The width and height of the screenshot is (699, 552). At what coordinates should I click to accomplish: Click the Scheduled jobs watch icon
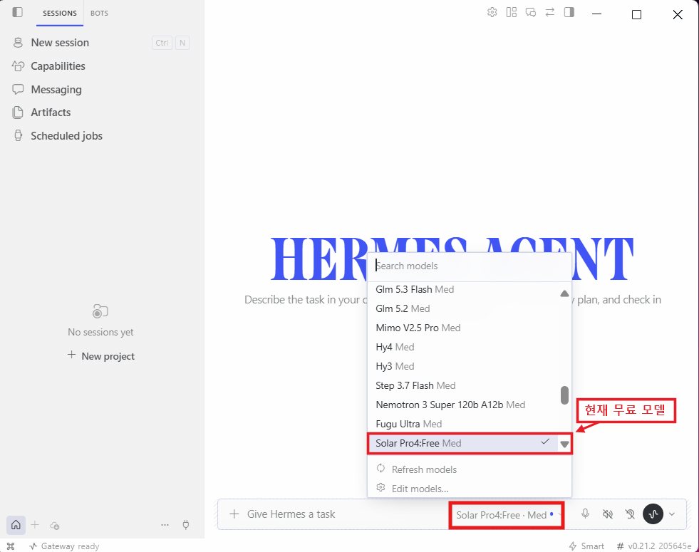18,135
